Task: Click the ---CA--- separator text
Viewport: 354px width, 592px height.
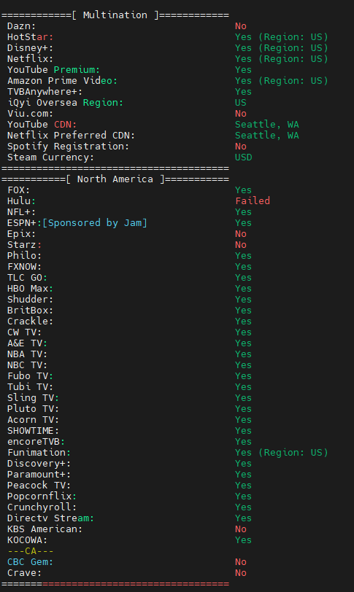Action: tap(30, 551)
